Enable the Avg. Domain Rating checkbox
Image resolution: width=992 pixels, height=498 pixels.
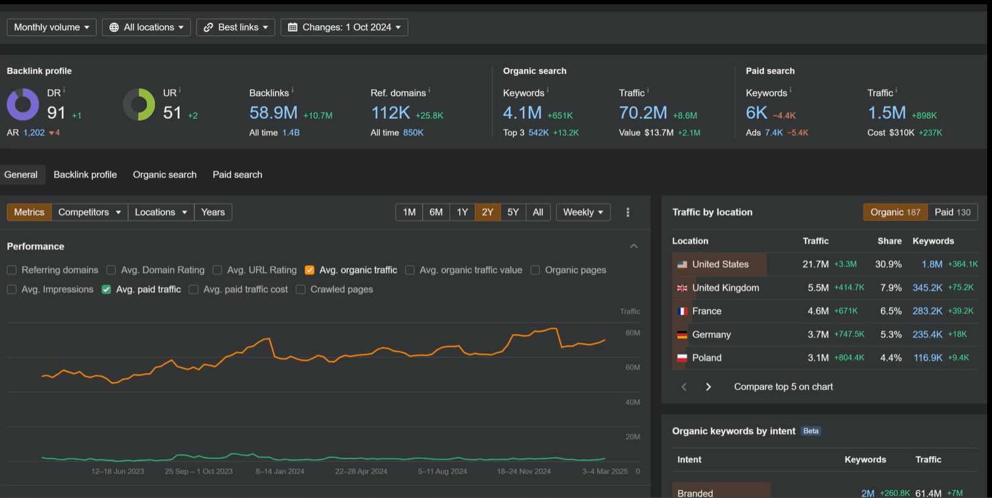tap(111, 270)
